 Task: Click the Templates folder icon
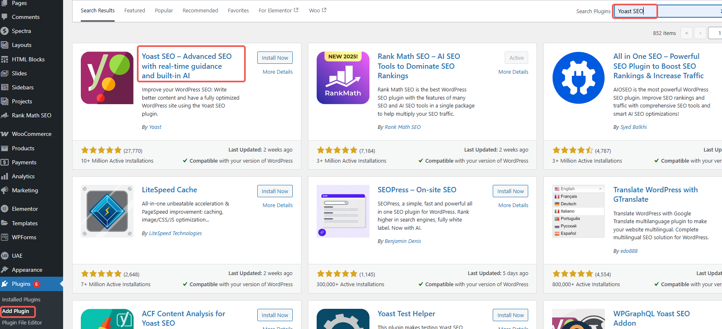coord(5,223)
